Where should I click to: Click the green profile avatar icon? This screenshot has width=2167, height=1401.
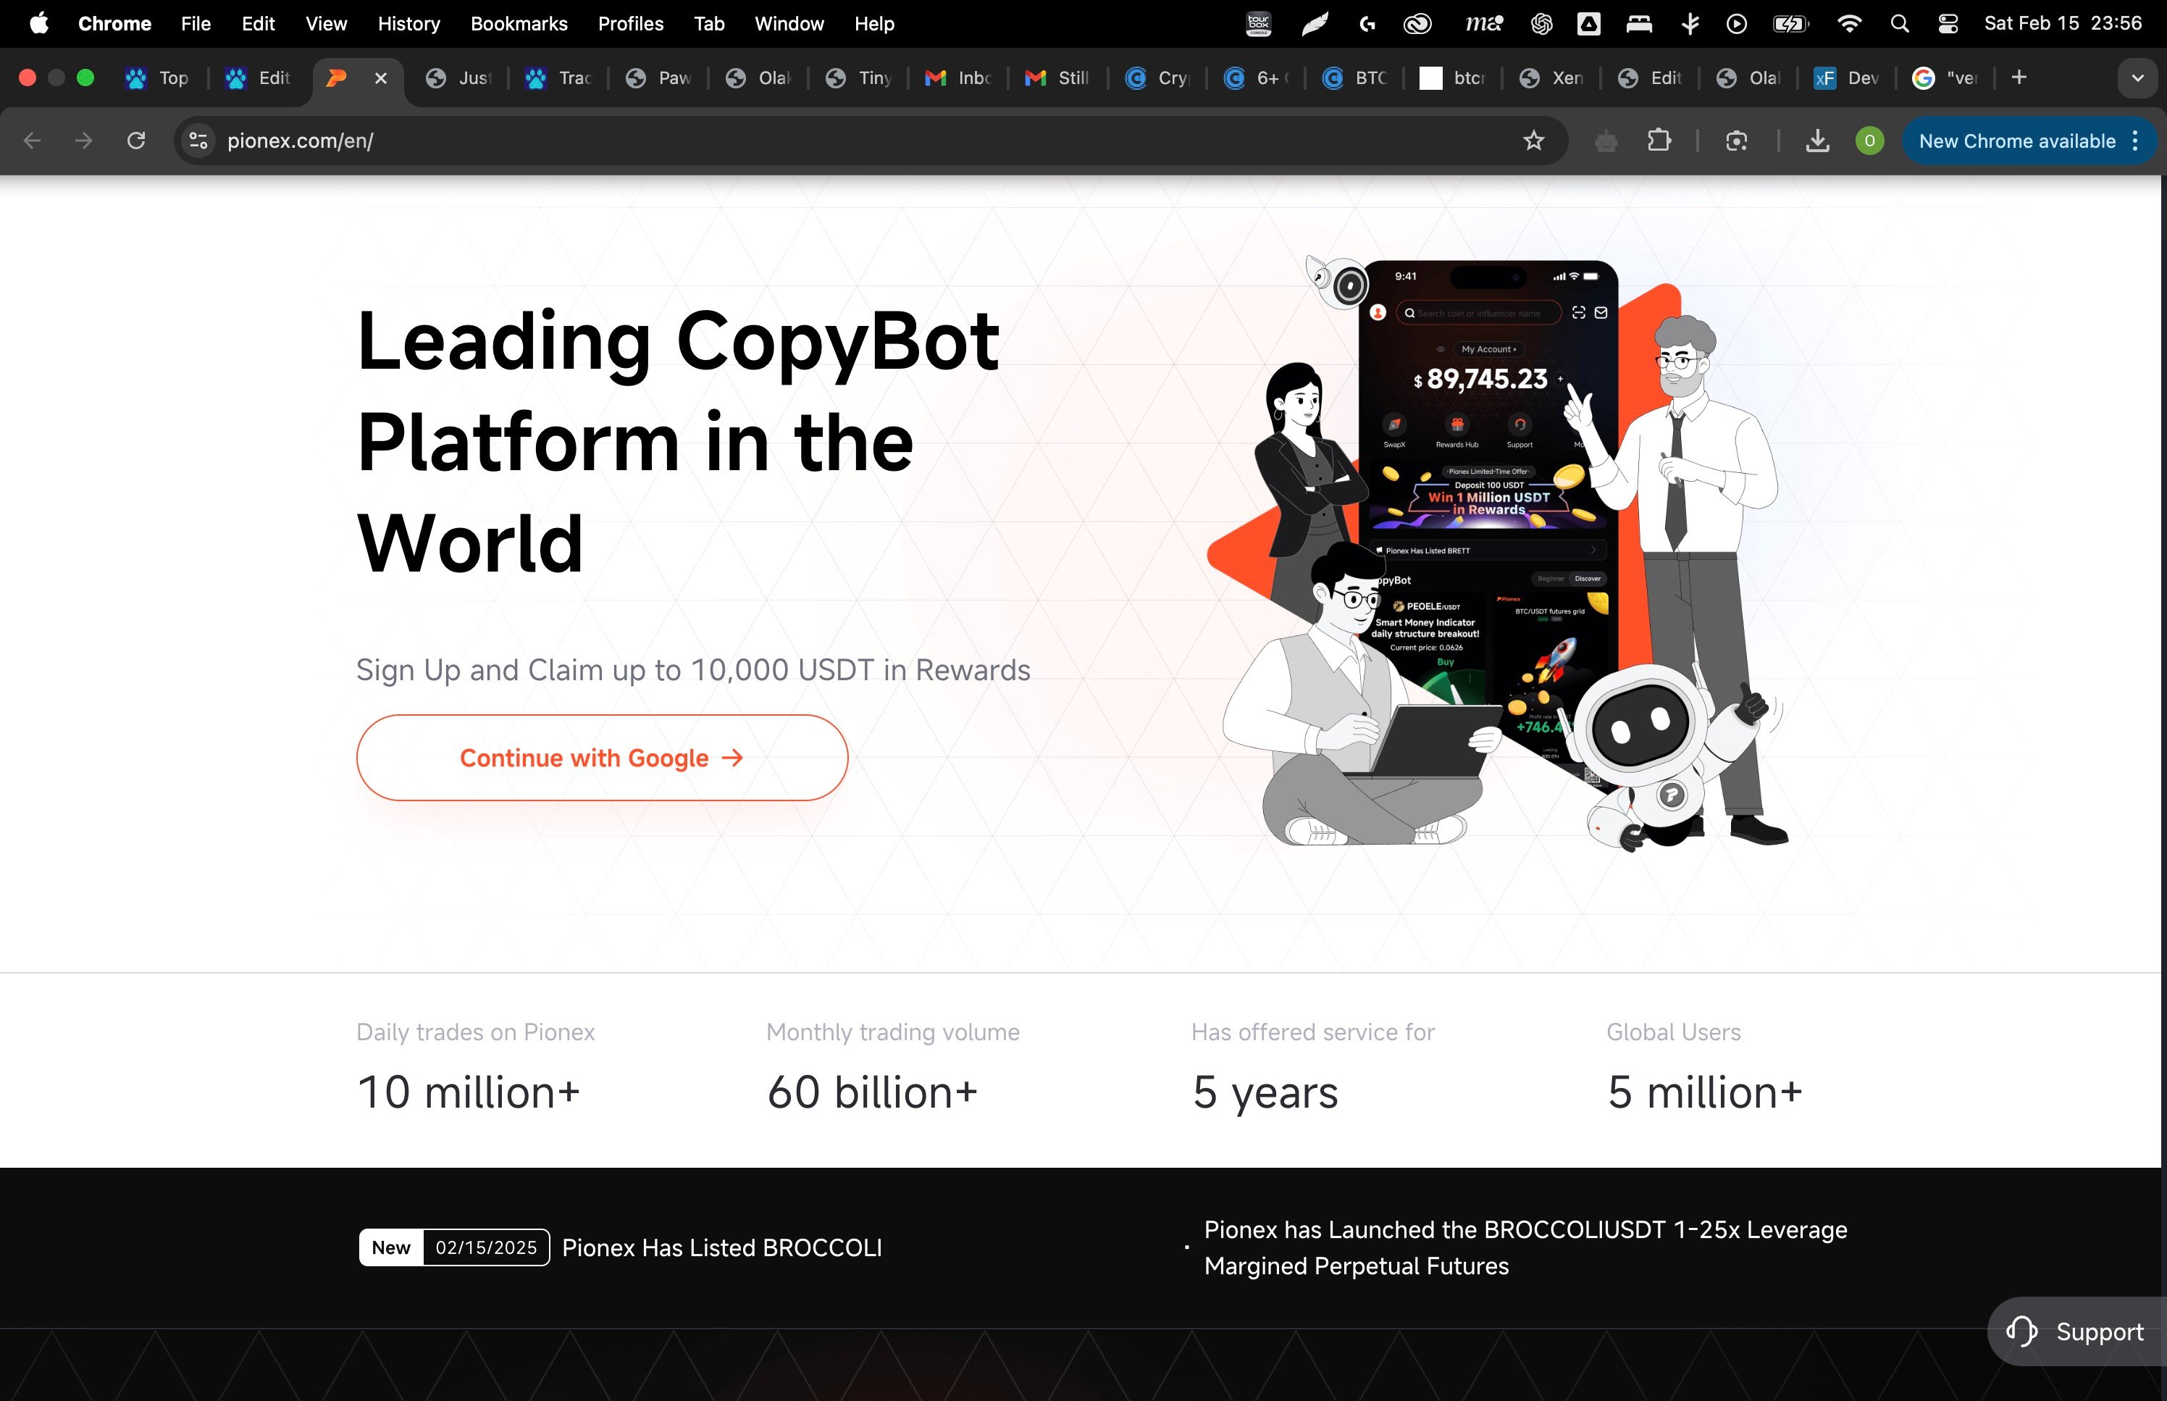tap(1869, 141)
